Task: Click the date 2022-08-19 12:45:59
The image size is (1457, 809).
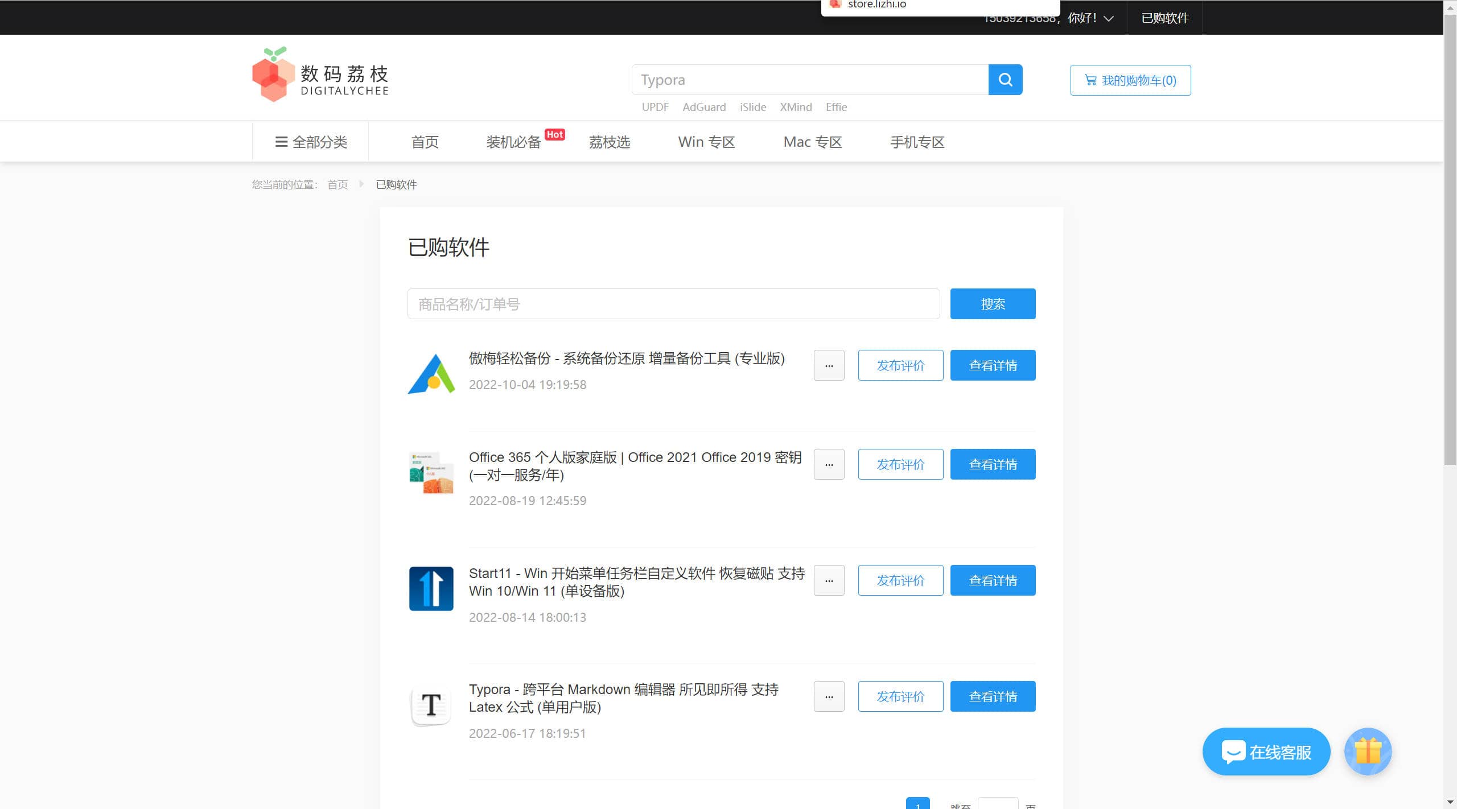Action: coord(528,501)
